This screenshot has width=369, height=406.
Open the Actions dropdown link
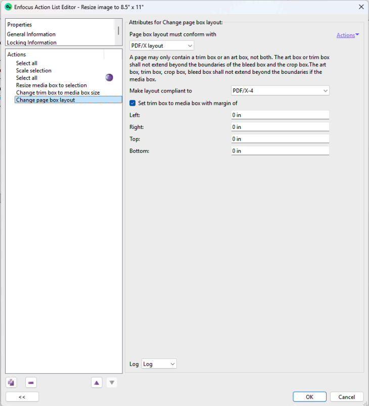347,35
